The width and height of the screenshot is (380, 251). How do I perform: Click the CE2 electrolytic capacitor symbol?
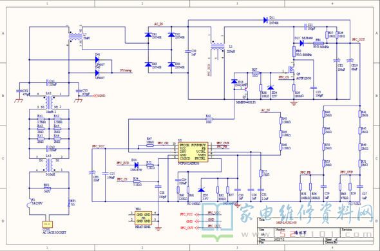[x=337, y=60]
